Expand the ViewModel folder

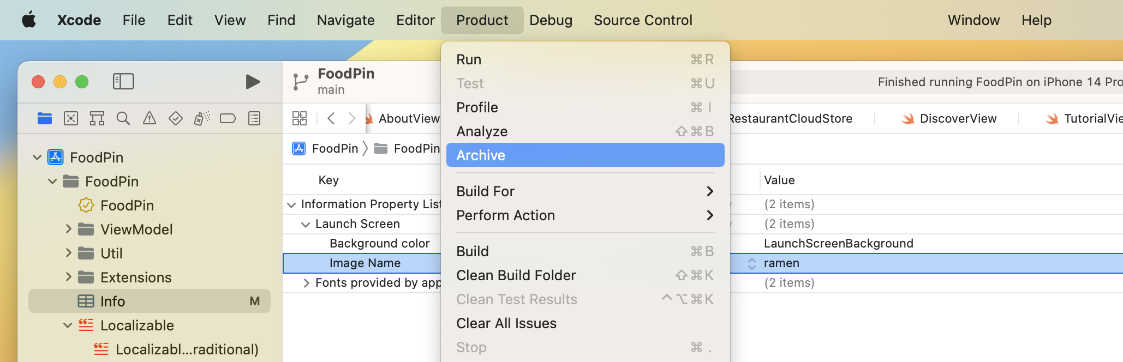68,229
